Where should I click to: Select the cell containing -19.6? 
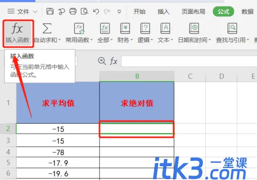(58, 174)
